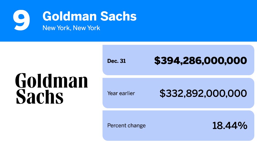Click the "Dec. 31" label
This screenshot has width=257, height=144.
pyautogui.click(x=116, y=61)
